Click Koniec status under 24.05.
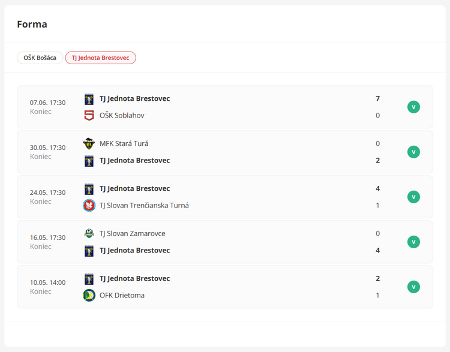 (40, 201)
